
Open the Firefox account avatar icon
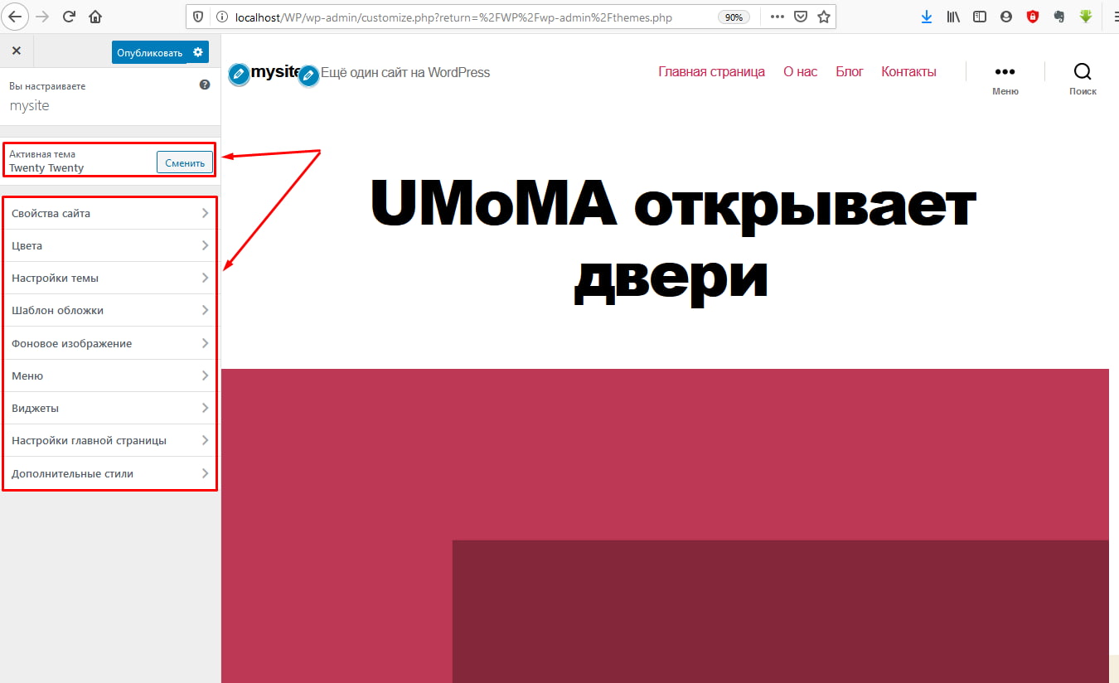tap(1006, 17)
